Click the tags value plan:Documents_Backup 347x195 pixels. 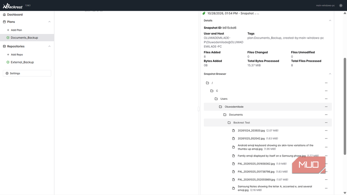pyautogui.click(x=264, y=38)
